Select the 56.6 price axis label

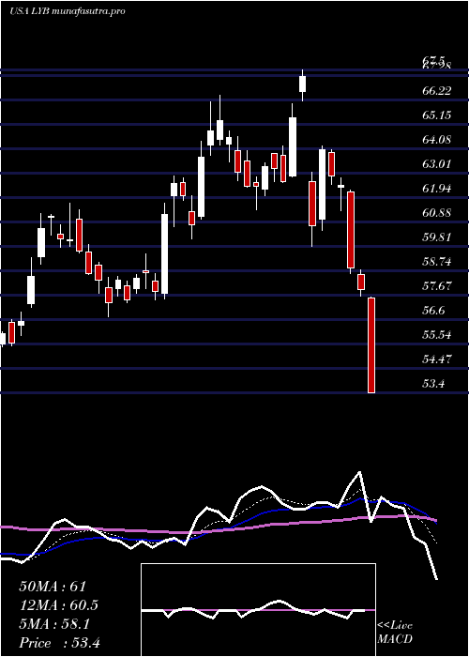pyautogui.click(x=433, y=310)
